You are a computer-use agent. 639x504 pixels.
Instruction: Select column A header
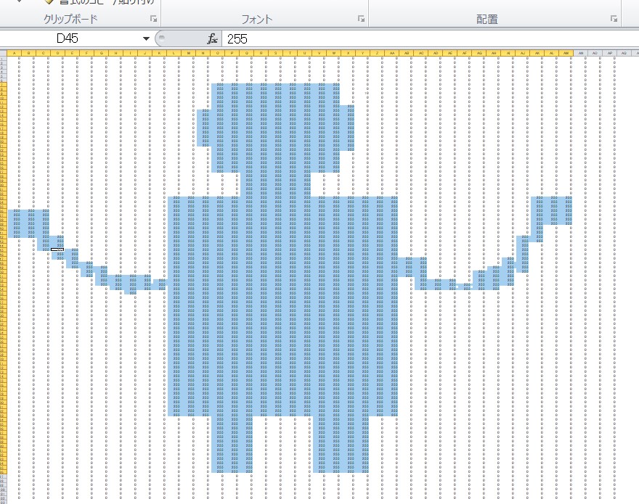pyautogui.click(x=15, y=53)
